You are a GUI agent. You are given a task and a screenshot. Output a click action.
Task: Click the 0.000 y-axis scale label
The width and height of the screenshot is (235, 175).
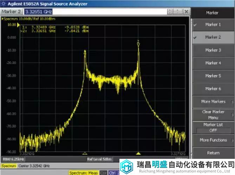[x=12, y=38]
